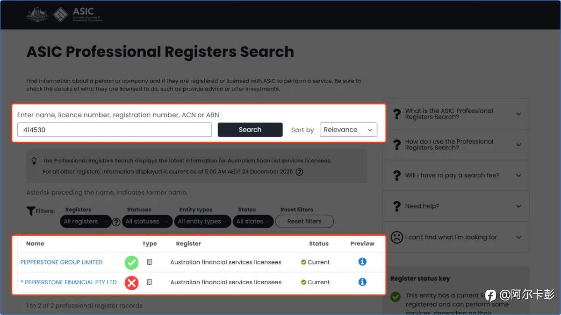Click the sad face icon
This screenshot has height=315, width=561.
(396, 237)
